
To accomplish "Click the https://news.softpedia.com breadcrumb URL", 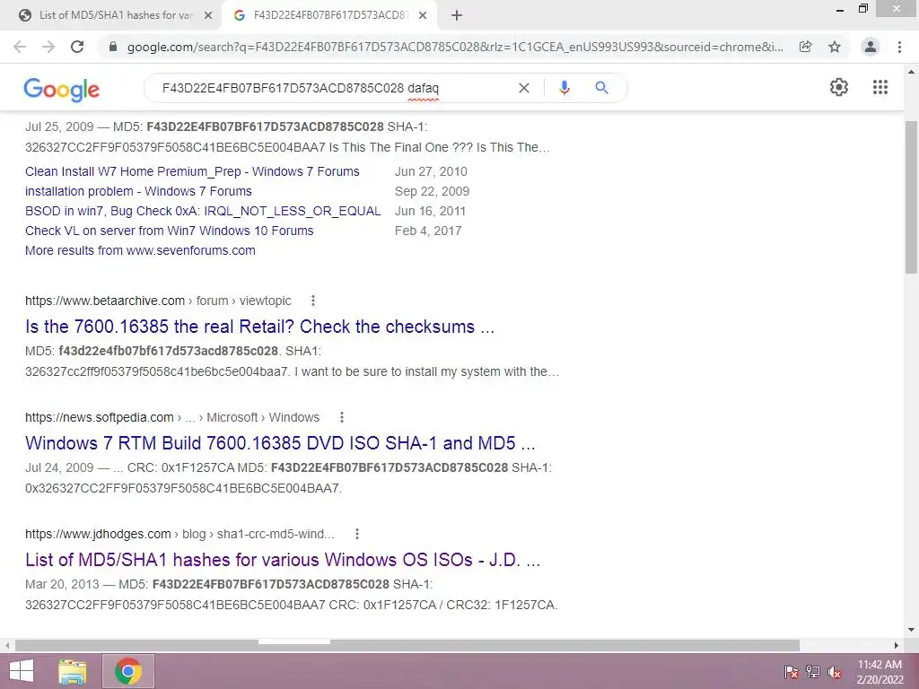I will [99, 417].
